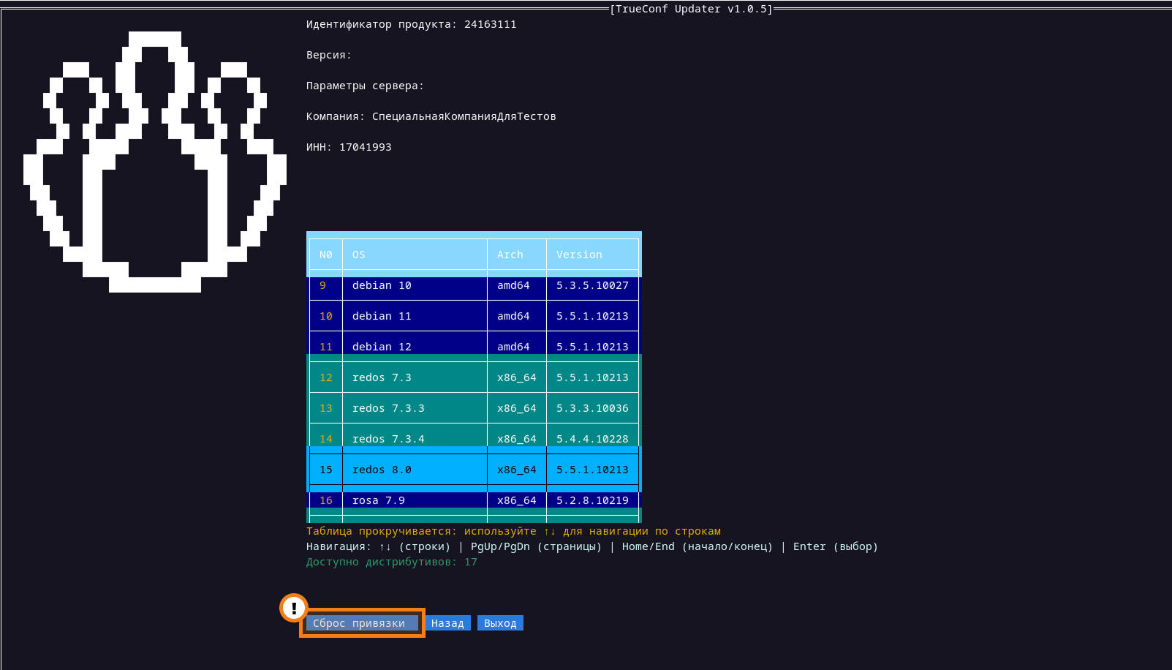Click version 5.3.3.10036 cell
This screenshot has width=1172, height=670.
(592, 408)
